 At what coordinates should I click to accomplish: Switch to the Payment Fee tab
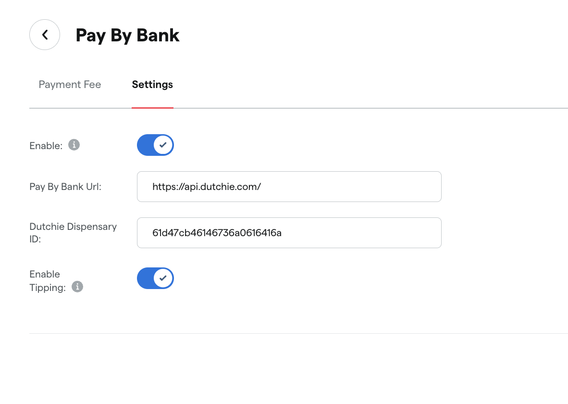(x=70, y=84)
